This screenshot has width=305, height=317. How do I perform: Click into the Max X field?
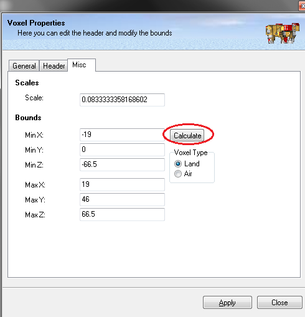[122, 184]
